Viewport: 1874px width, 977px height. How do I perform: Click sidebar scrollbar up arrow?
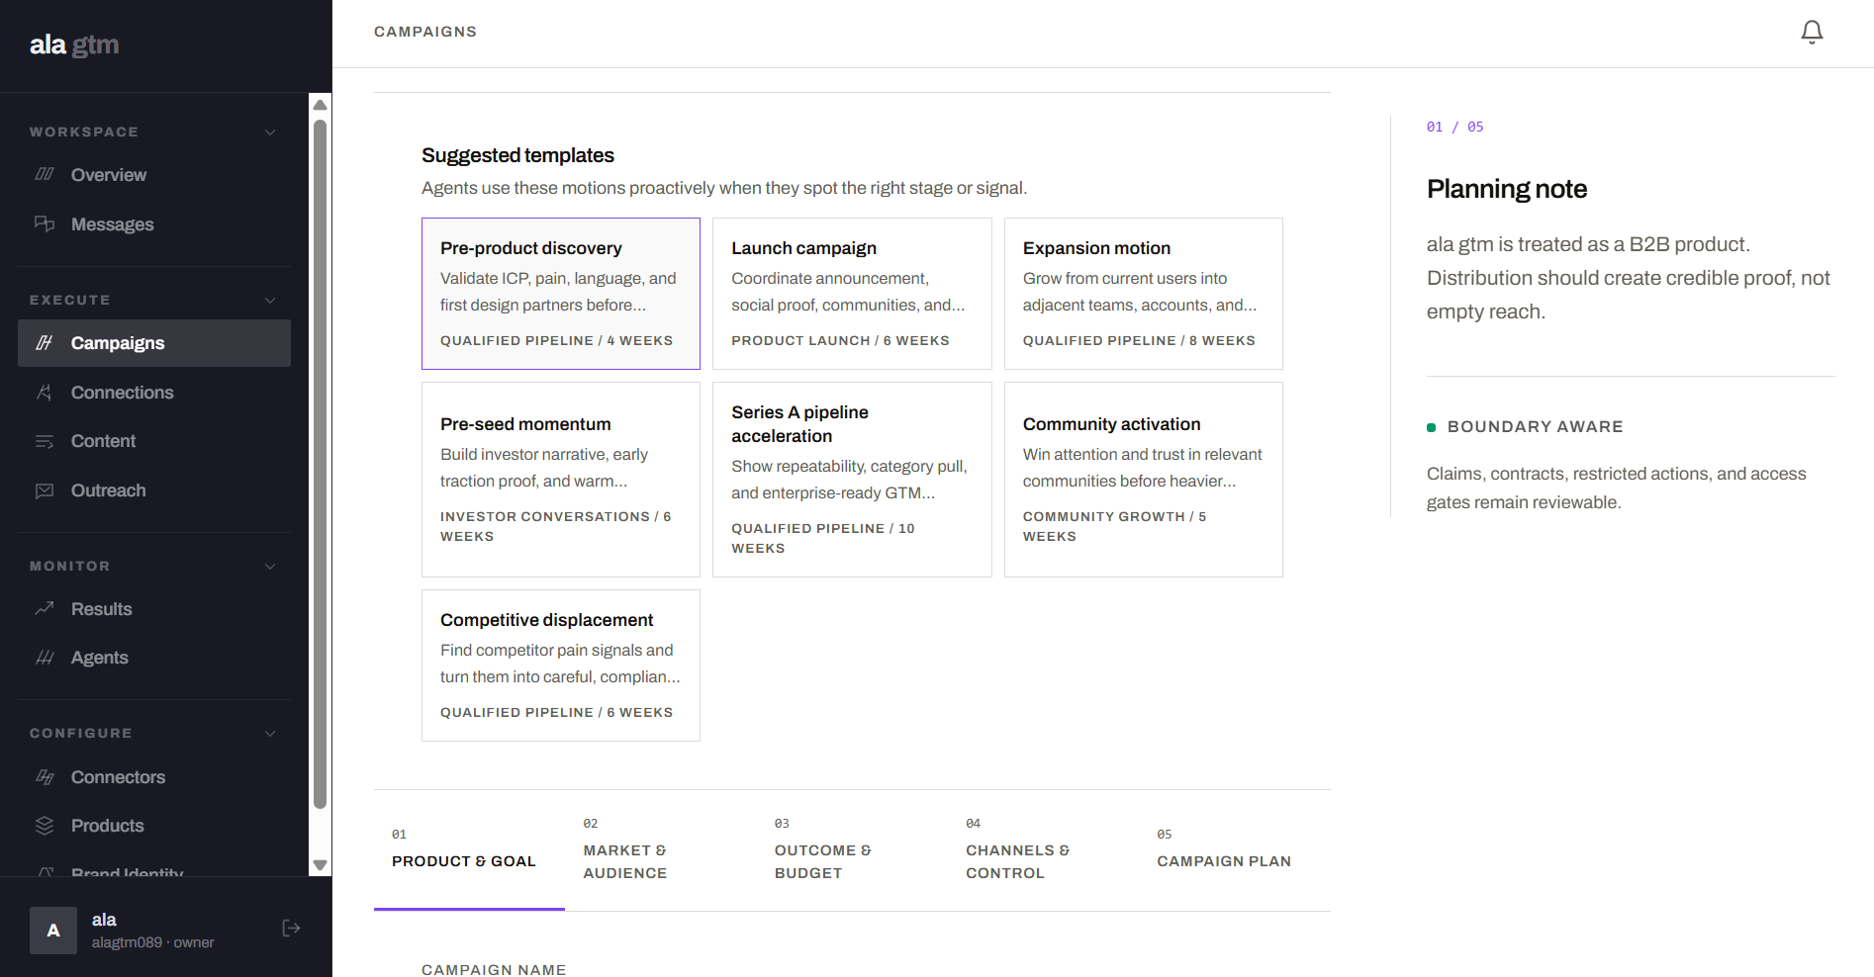coord(320,105)
